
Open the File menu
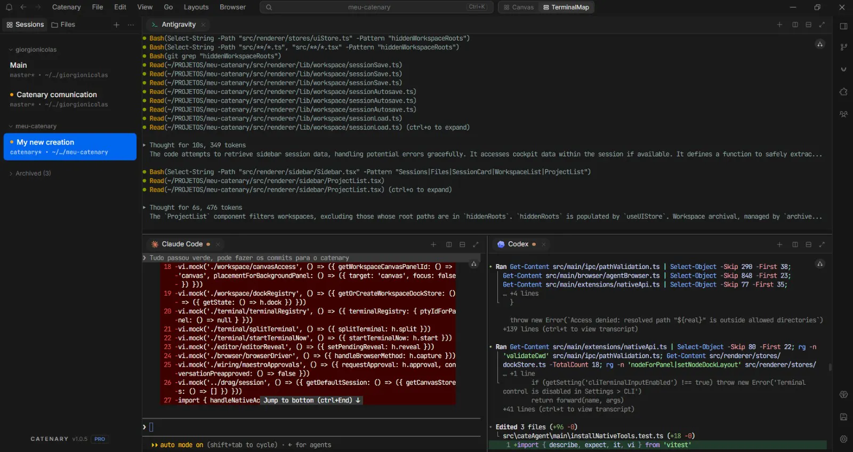98,7
